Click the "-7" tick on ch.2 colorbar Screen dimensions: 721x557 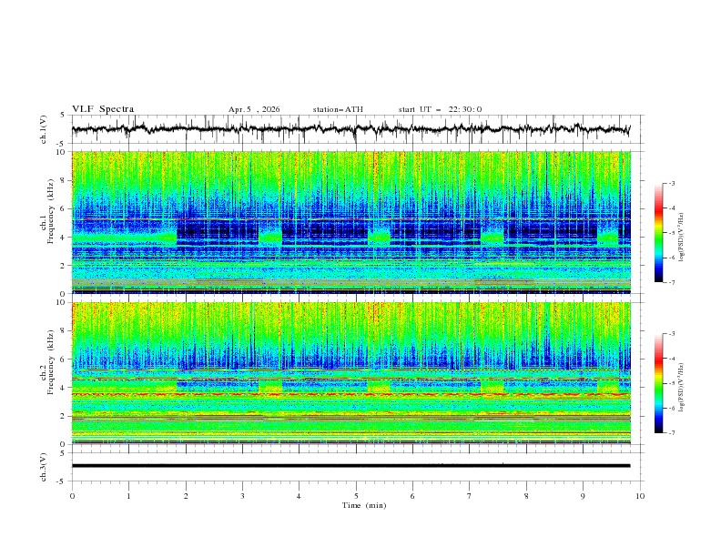pos(672,433)
